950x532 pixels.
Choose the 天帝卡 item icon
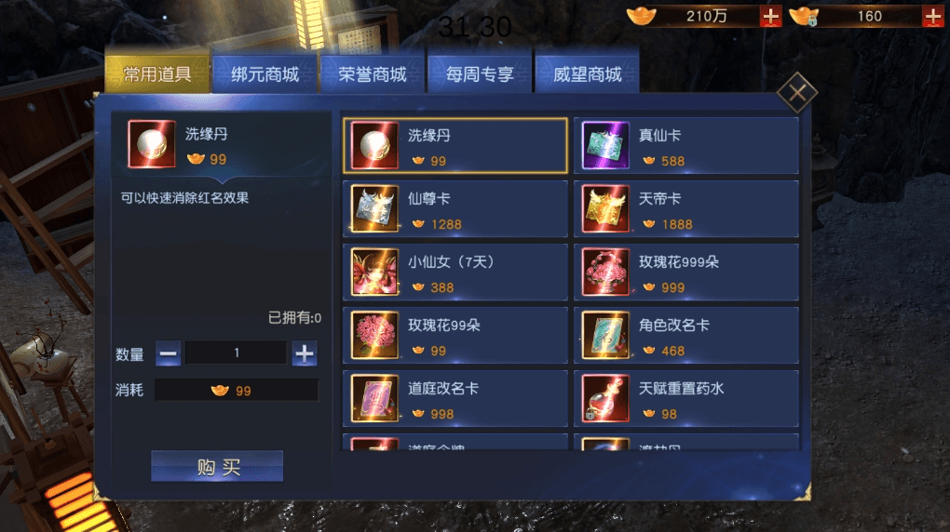[x=605, y=209]
